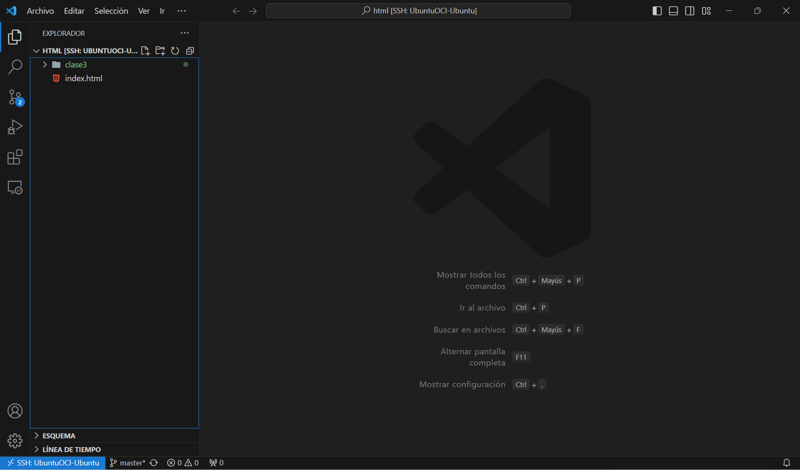Open forwarded ports indicator showing 0
The width and height of the screenshot is (800, 470).
[x=216, y=463]
